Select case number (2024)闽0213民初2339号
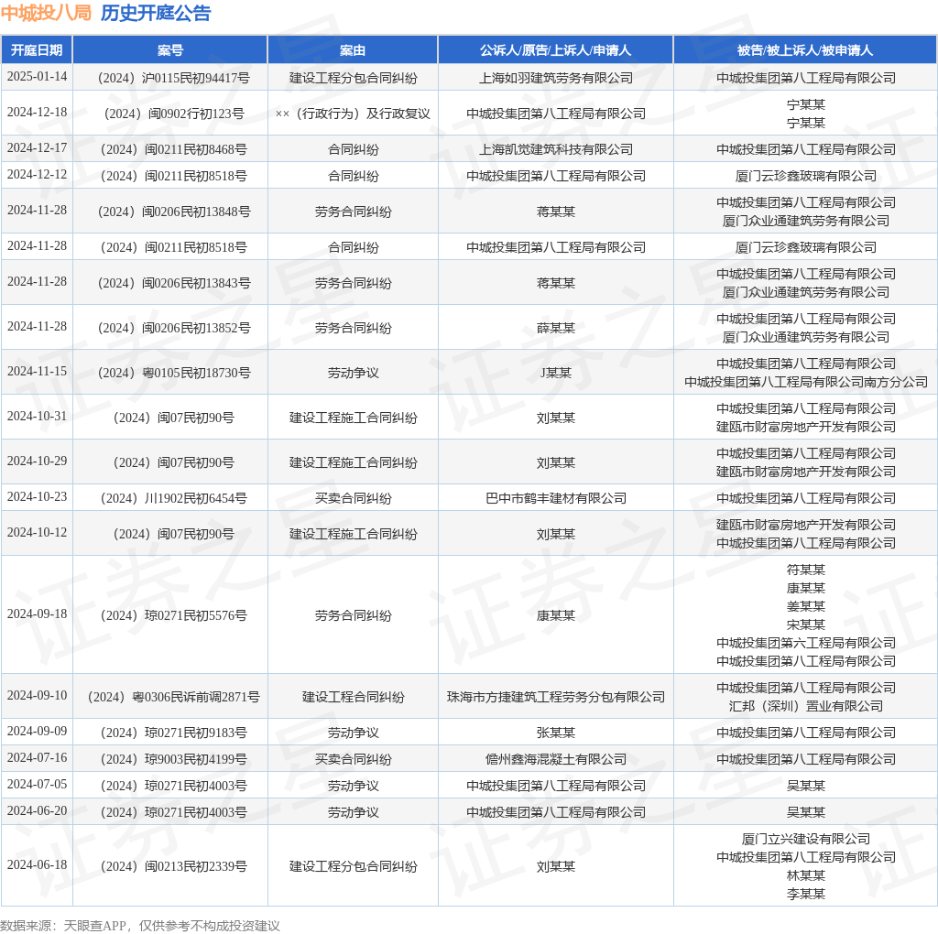Image resolution: width=938 pixels, height=934 pixels. (173, 866)
